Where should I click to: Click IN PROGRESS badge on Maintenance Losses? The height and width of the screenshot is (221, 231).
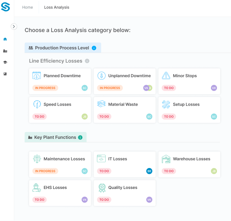pos(45,171)
